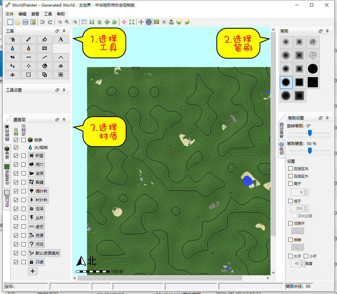The image size is (337, 294).
Task: Toggle the 高于 checkbox in brush settings
Action: [290, 184]
